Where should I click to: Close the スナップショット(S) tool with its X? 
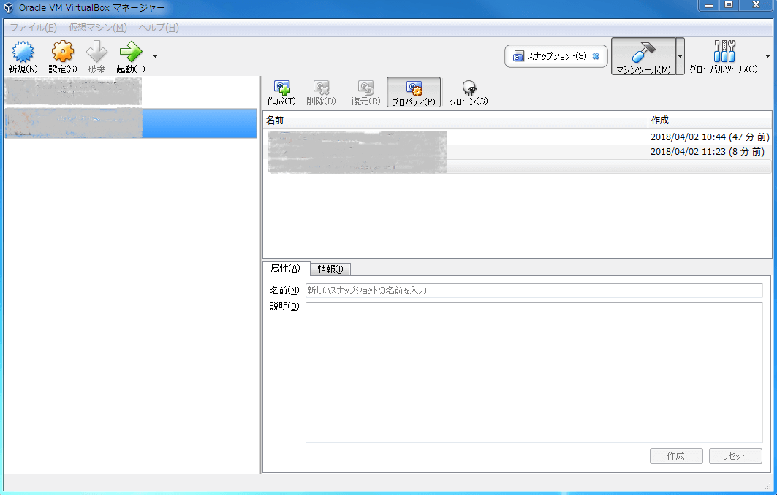coord(596,56)
